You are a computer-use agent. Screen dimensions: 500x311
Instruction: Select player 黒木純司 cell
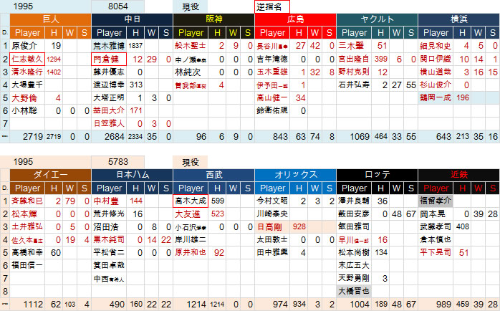[109, 240]
